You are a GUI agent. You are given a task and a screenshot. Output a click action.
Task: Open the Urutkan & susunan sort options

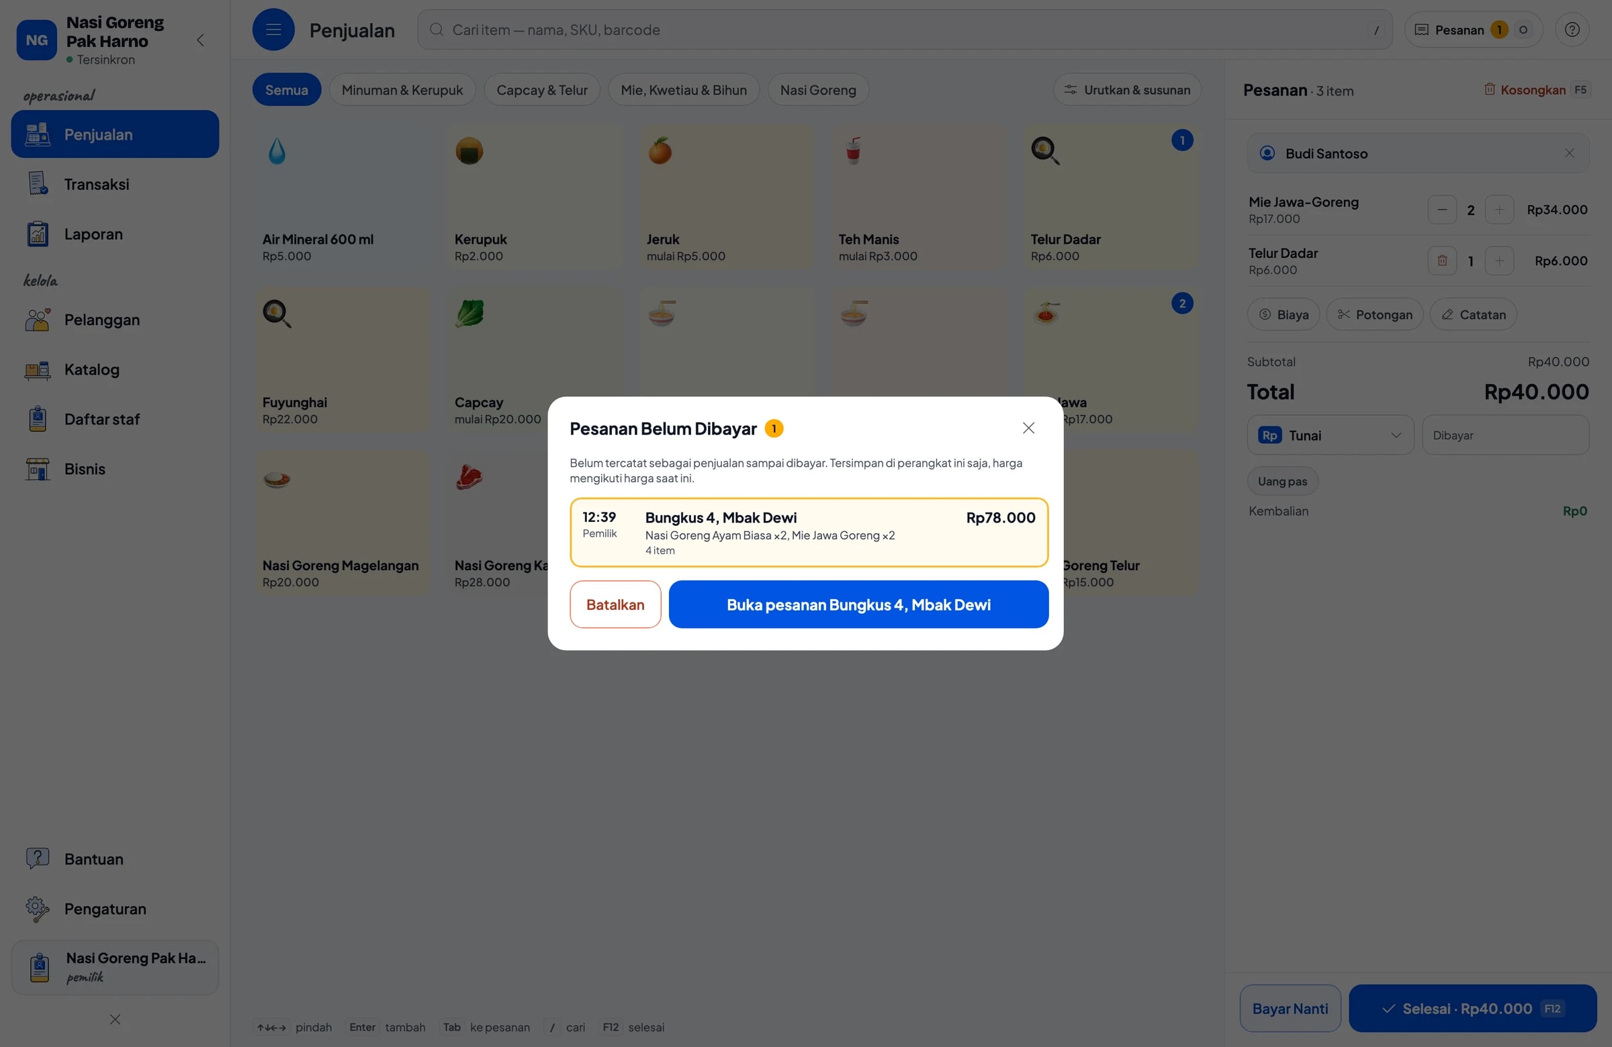point(1126,89)
